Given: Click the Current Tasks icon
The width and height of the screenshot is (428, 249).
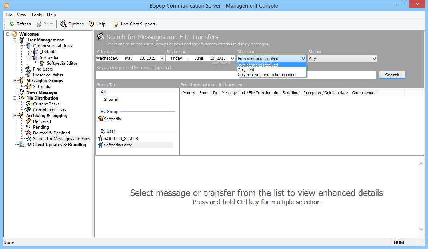Looking at the screenshot, I should click(28, 104).
